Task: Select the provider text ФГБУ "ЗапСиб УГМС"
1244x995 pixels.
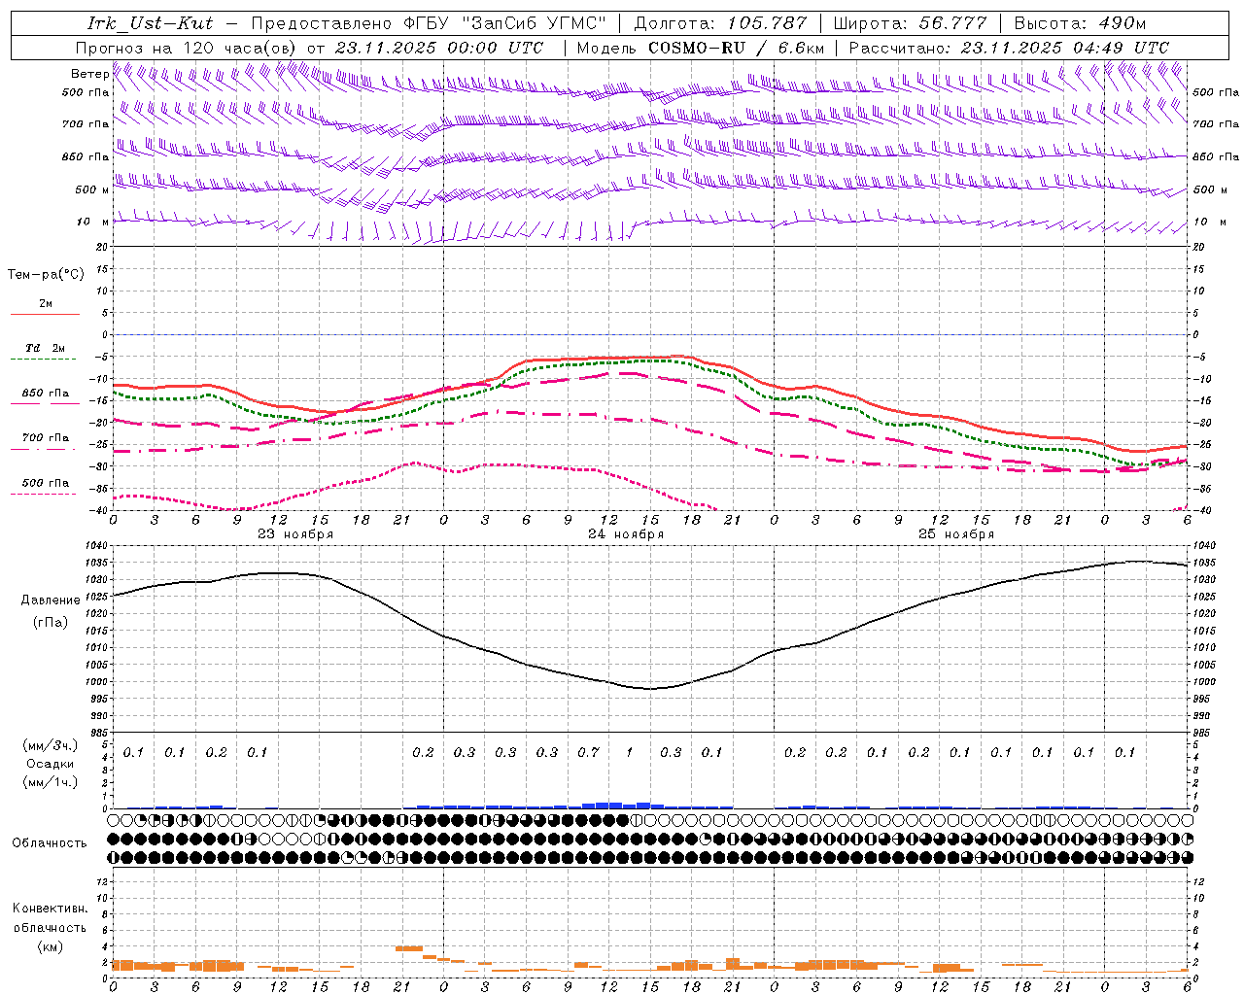Action: point(503,23)
